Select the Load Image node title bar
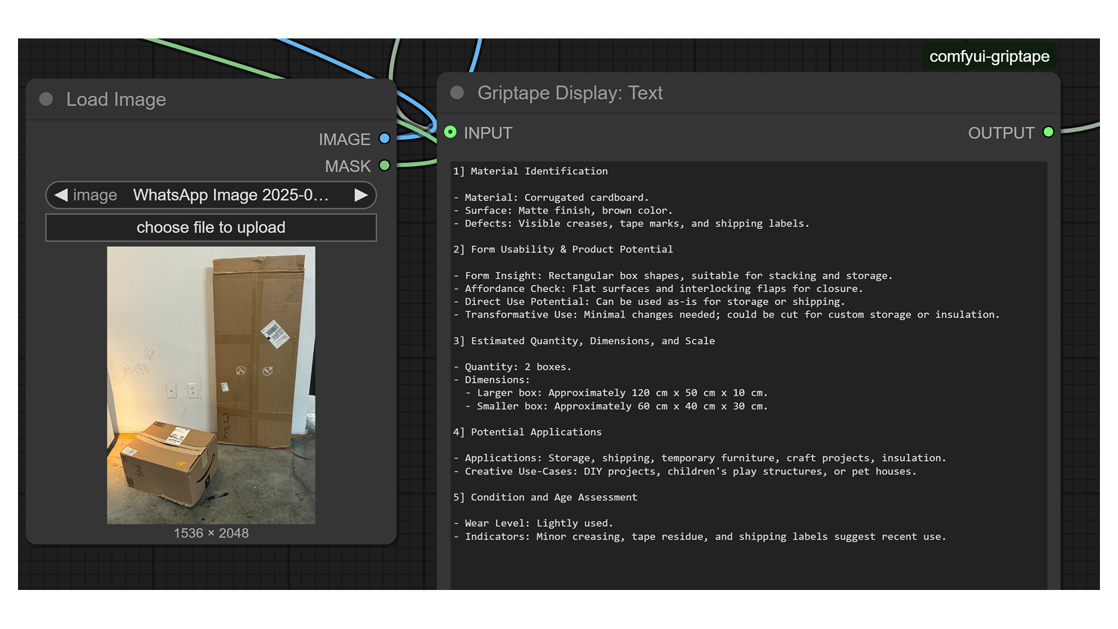Image resolution: width=1118 pixels, height=629 pixels. [x=233, y=100]
